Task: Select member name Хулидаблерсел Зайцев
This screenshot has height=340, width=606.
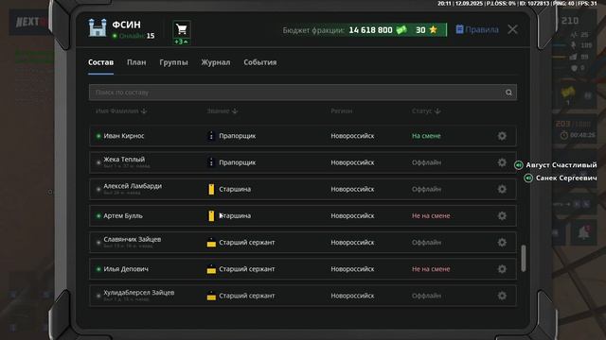Action: tap(139, 292)
